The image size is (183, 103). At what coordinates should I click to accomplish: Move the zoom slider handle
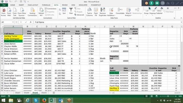[168, 96]
